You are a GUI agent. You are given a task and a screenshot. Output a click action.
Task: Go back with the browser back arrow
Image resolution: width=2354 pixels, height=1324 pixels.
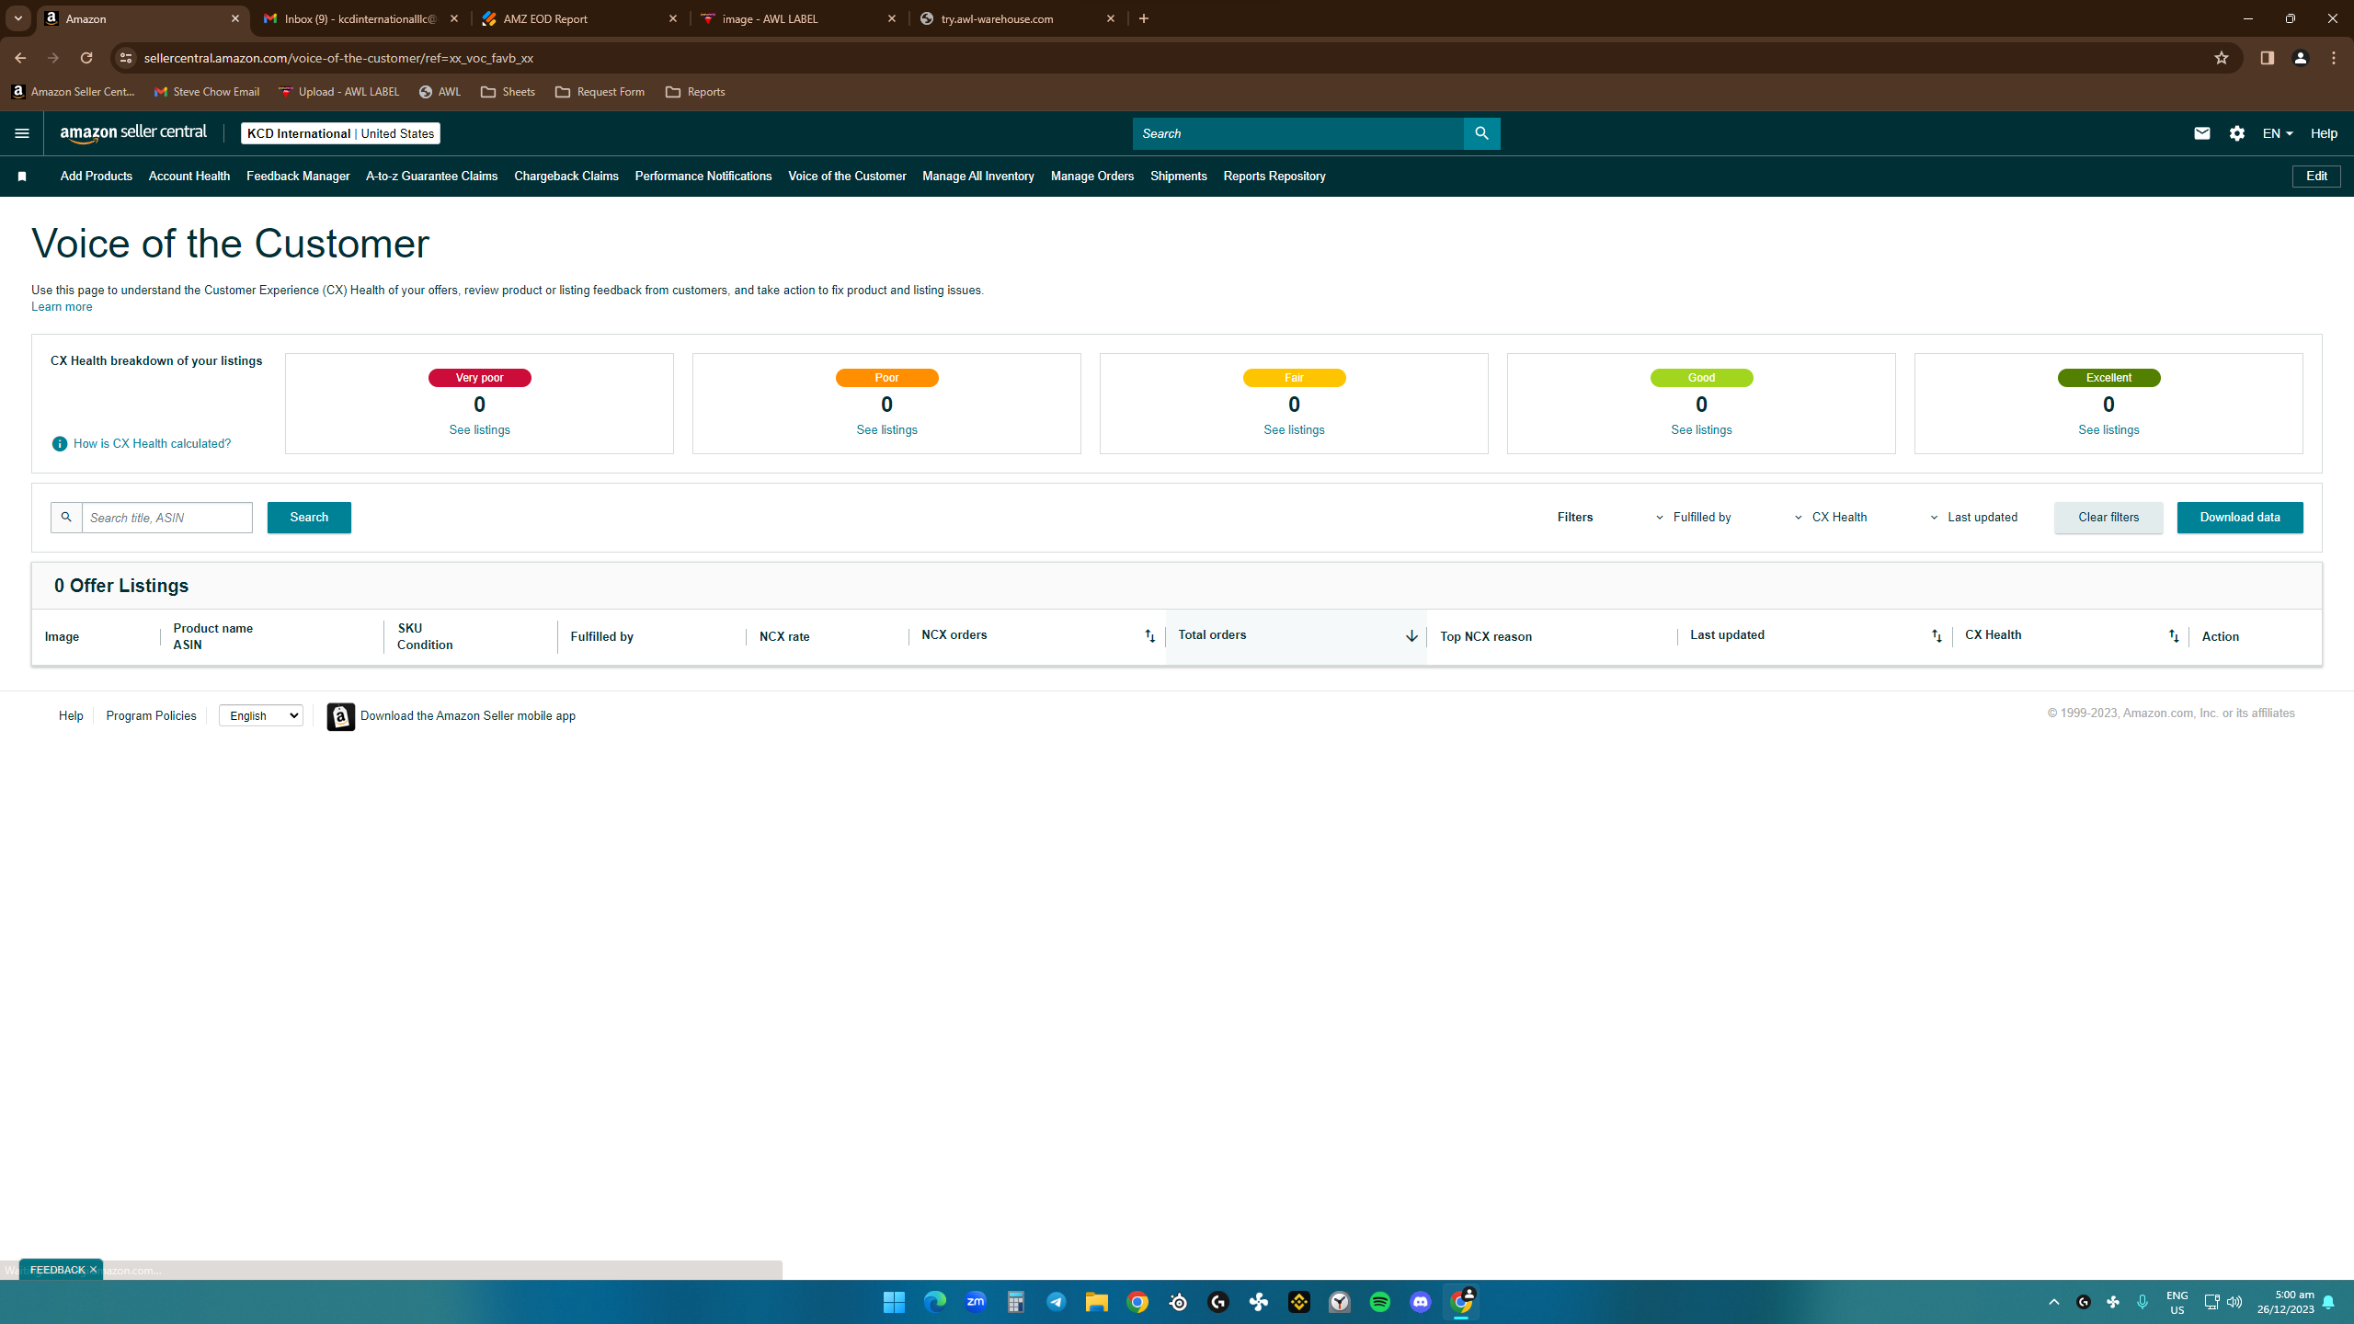click(x=20, y=58)
